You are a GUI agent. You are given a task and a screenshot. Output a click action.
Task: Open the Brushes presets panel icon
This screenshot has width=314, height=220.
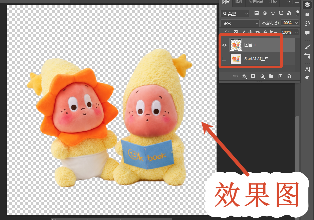307,56
